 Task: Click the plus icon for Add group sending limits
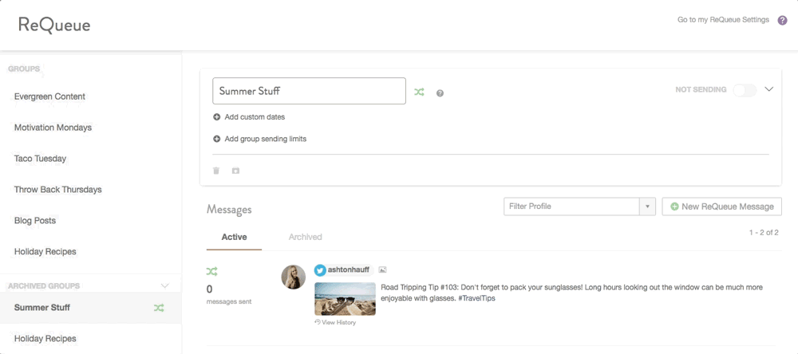pos(216,139)
